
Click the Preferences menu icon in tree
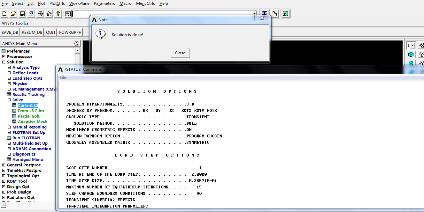pos(4,51)
